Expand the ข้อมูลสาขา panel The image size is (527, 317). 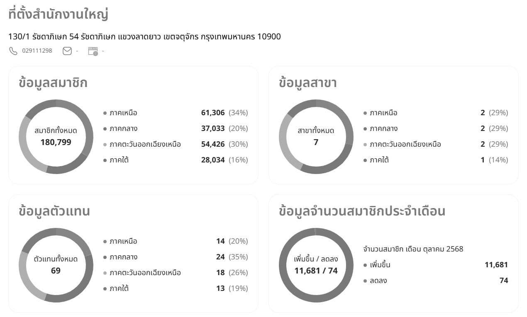pyautogui.click(x=309, y=83)
